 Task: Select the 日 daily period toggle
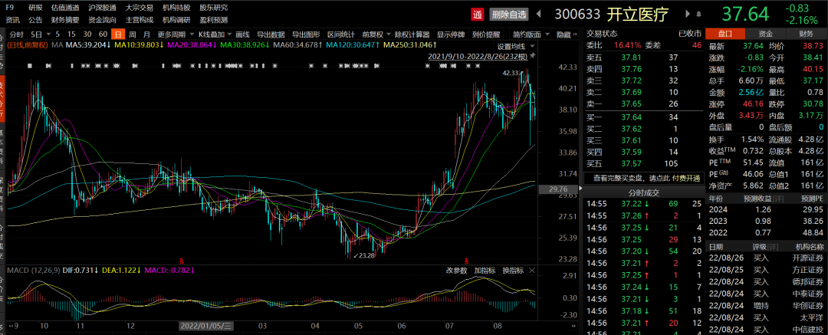pyautogui.click(x=117, y=34)
